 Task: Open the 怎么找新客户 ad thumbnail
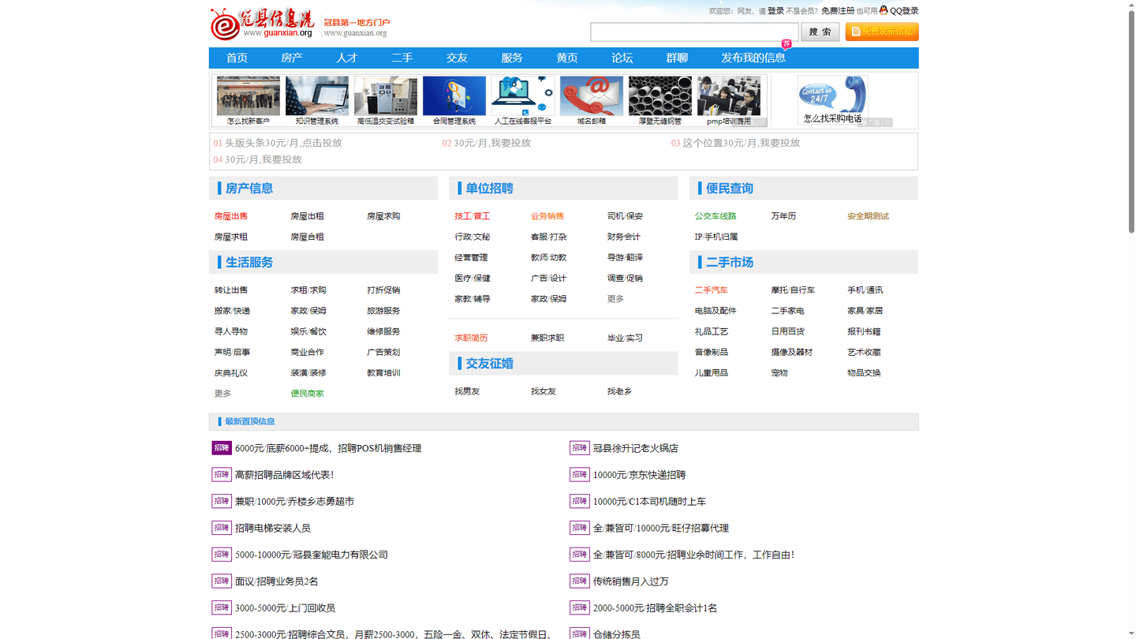click(248, 101)
